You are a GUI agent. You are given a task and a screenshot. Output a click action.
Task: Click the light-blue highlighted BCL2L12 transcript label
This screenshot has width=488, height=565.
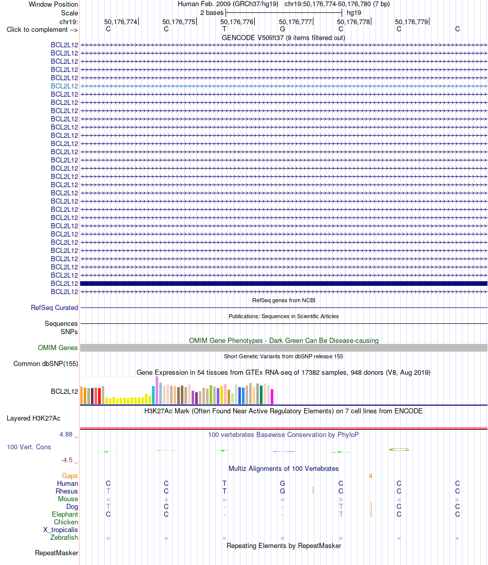(64, 86)
